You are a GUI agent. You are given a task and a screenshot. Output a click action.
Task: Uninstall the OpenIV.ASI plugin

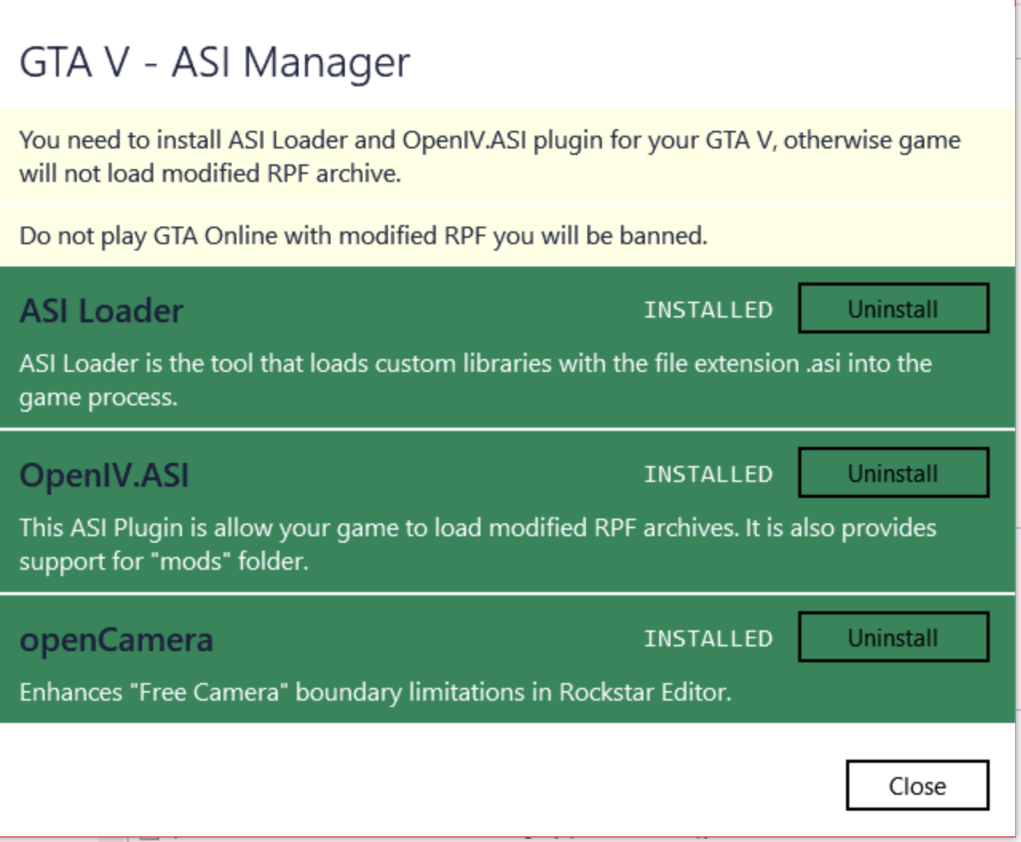(893, 473)
